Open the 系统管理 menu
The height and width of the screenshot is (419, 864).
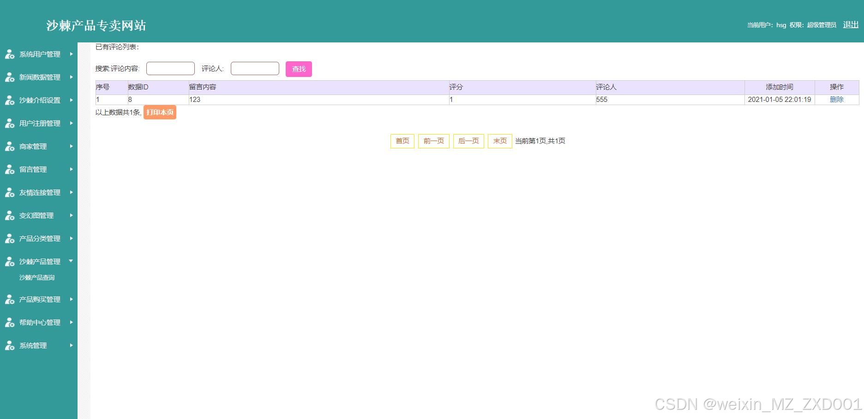pos(33,346)
